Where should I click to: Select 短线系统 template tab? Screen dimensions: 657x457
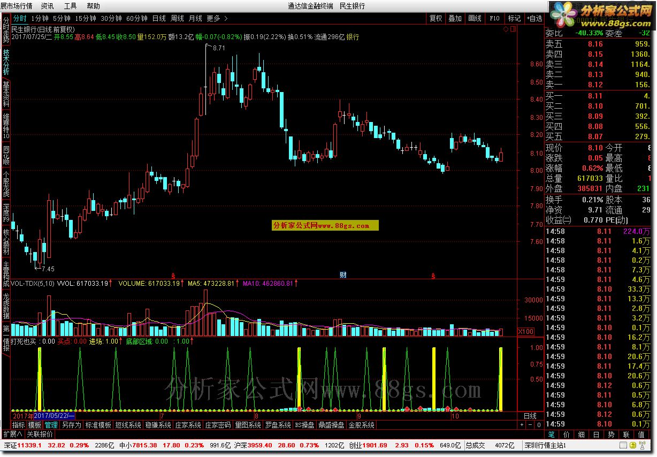pos(128,425)
